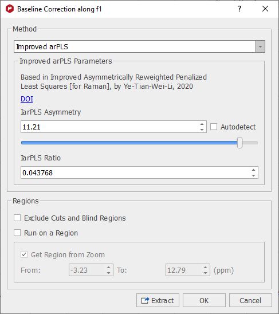The width and height of the screenshot is (279, 314).
Task: Click the IarPLS Asymmetry slider handle
Action: (239, 143)
